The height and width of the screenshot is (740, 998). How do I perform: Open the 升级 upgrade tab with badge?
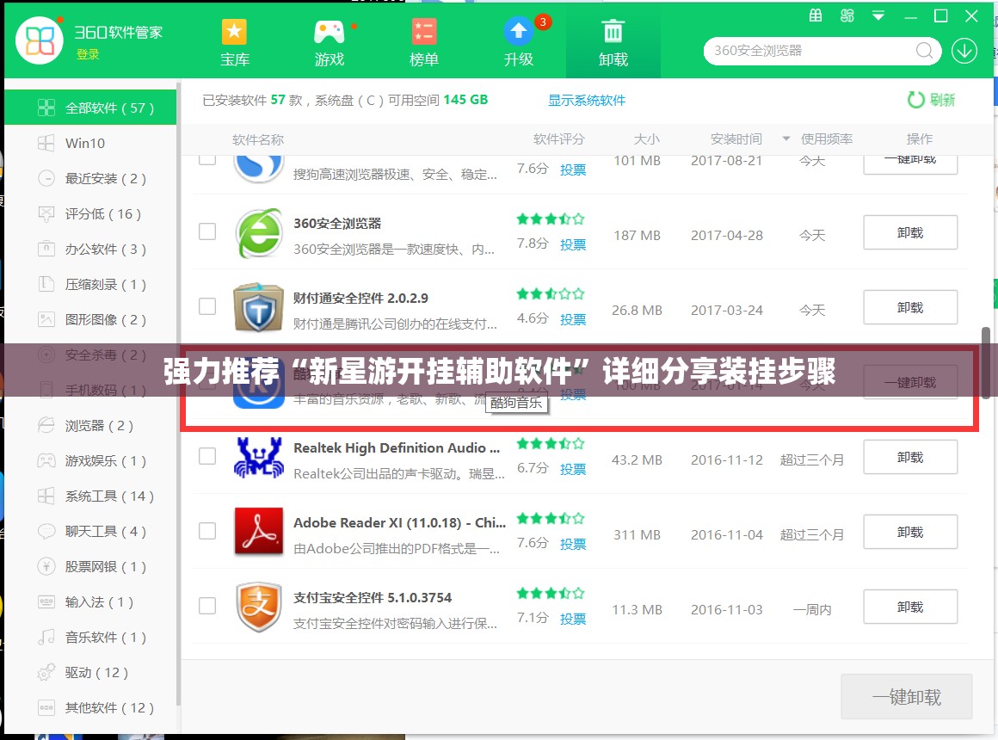[519, 43]
